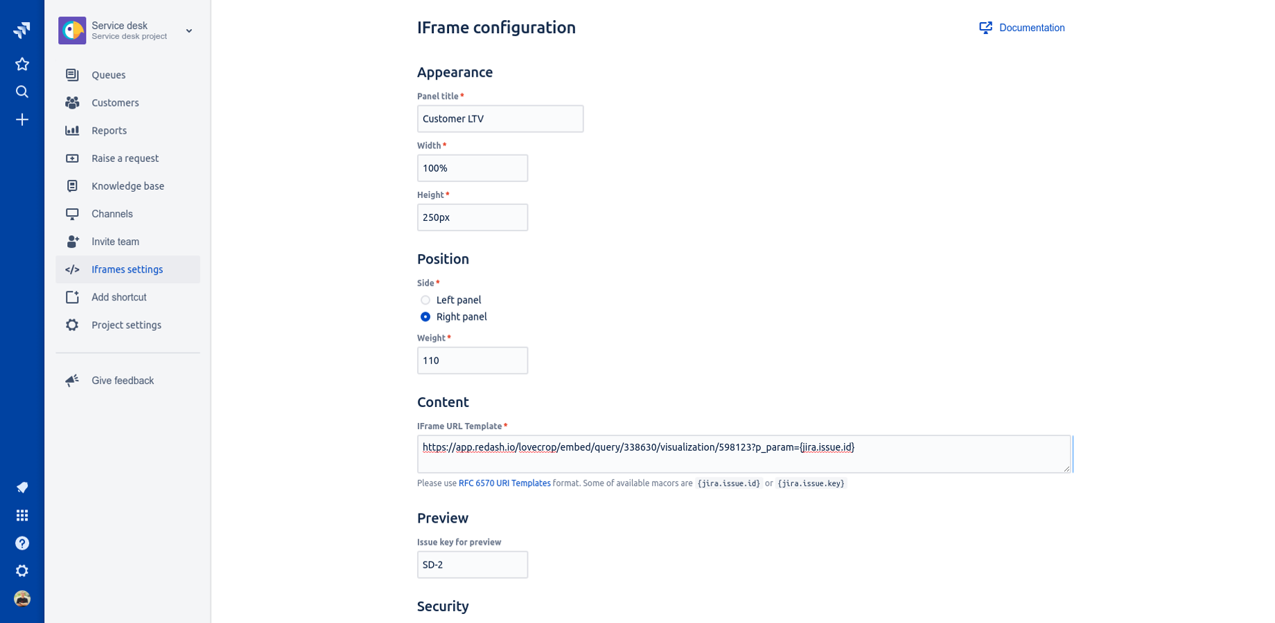
Task: Expand the Service desk project switcher chevron
Action: [189, 31]
